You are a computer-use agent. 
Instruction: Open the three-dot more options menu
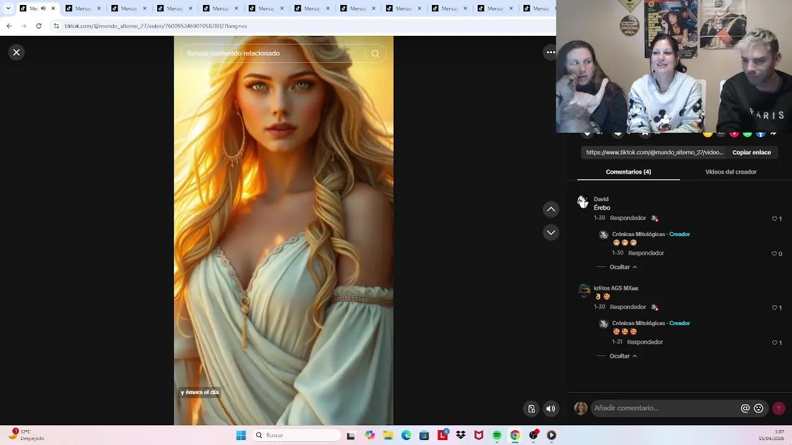pyautogui.click(x=550, y=53)
